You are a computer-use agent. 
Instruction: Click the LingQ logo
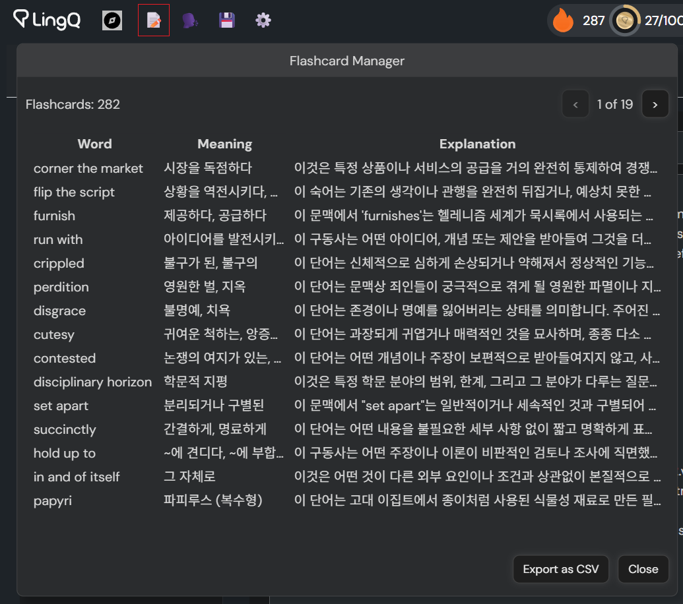[x=47, y=20]
